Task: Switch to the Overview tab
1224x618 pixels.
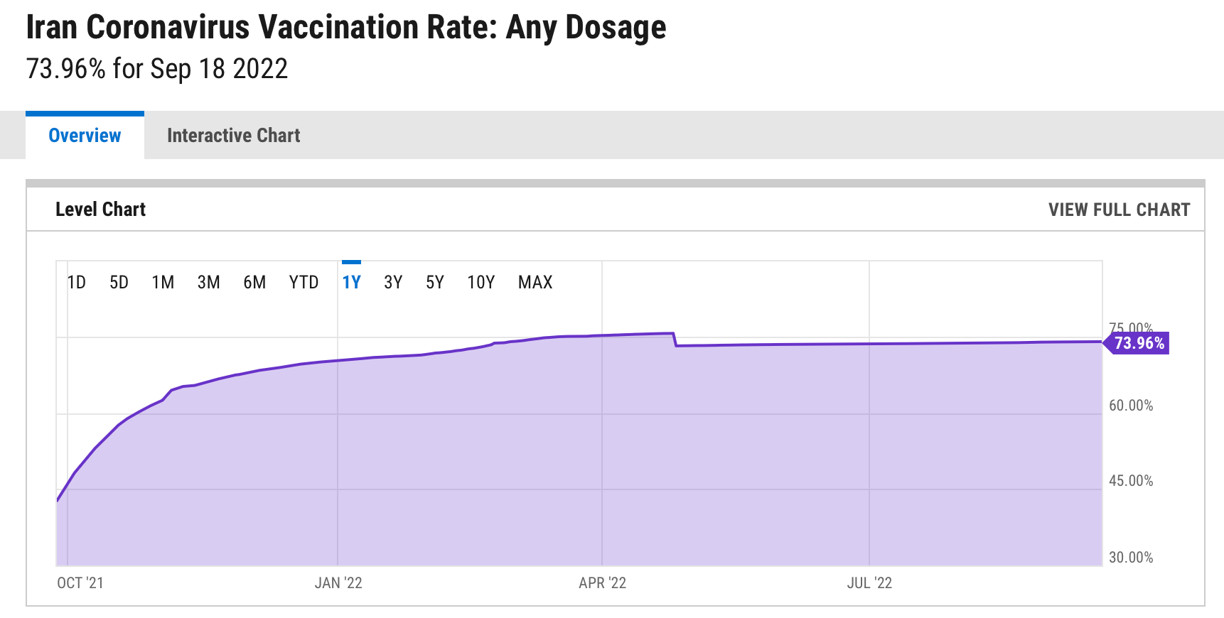Action: pyautogui.click(x=85, y=136)
